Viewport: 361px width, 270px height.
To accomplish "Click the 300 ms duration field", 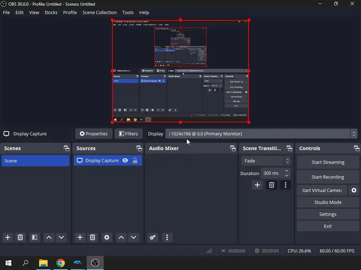I will (x=273, y=173).
